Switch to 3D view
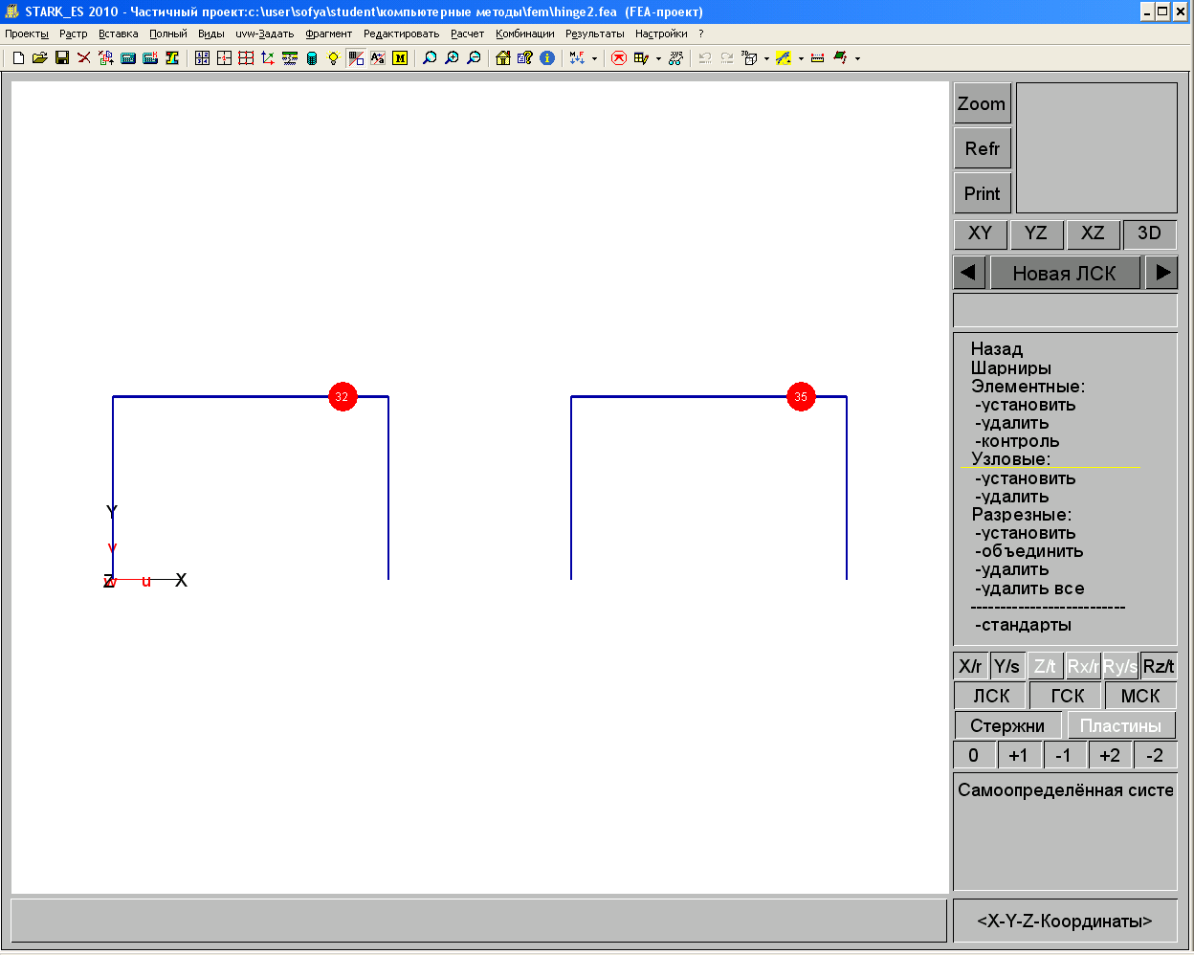This screenshot has width=1194, height=955. [1149, 233]
